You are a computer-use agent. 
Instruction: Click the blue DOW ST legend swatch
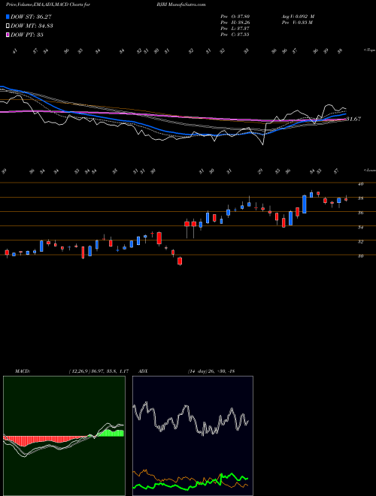[8, 17]
